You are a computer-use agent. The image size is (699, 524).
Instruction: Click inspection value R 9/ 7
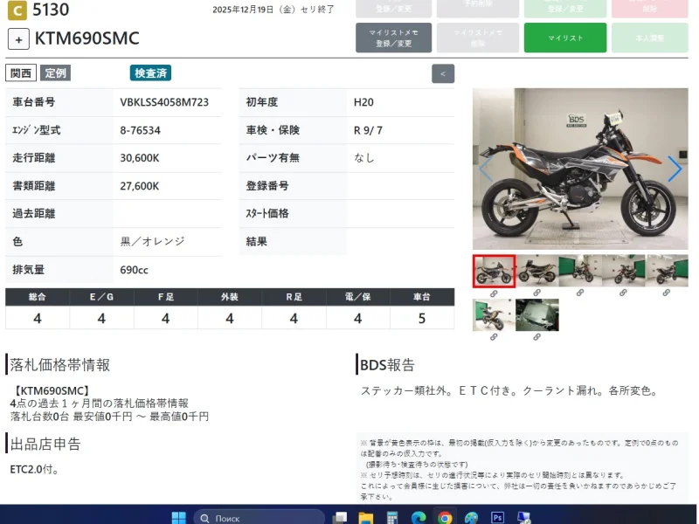click(x=368, y=130)
